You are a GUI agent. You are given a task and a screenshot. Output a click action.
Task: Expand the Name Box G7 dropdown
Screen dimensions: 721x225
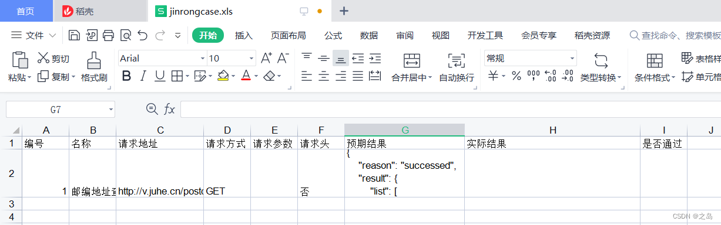coord(110,109)
